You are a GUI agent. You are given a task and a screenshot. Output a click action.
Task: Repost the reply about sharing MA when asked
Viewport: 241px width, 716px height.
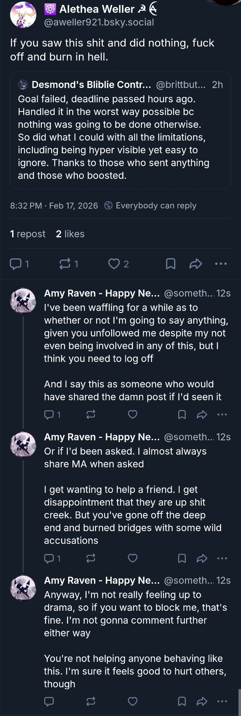click(x=91, y=558)
